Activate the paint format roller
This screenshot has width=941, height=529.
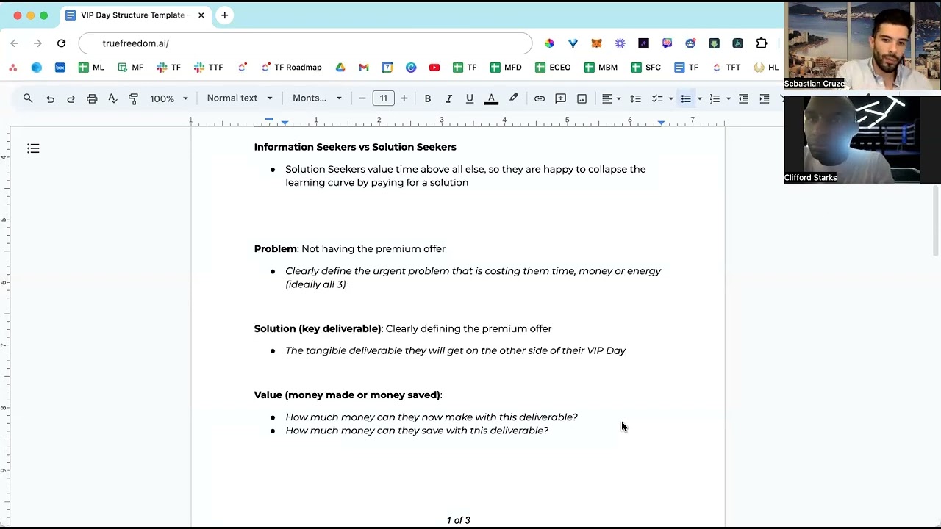[x=133, y=98]
